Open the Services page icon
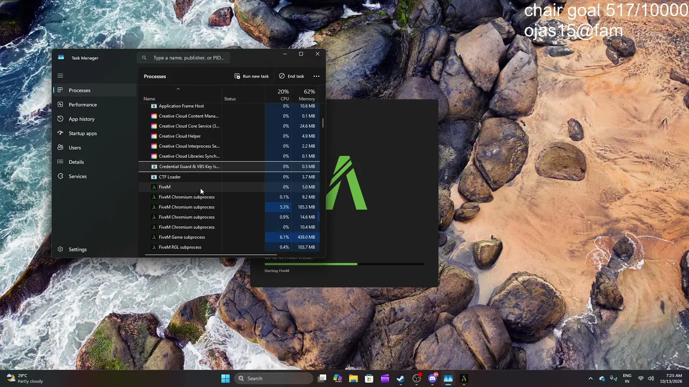This screenshot has height=387, width=689. click(x=60, y=176)
